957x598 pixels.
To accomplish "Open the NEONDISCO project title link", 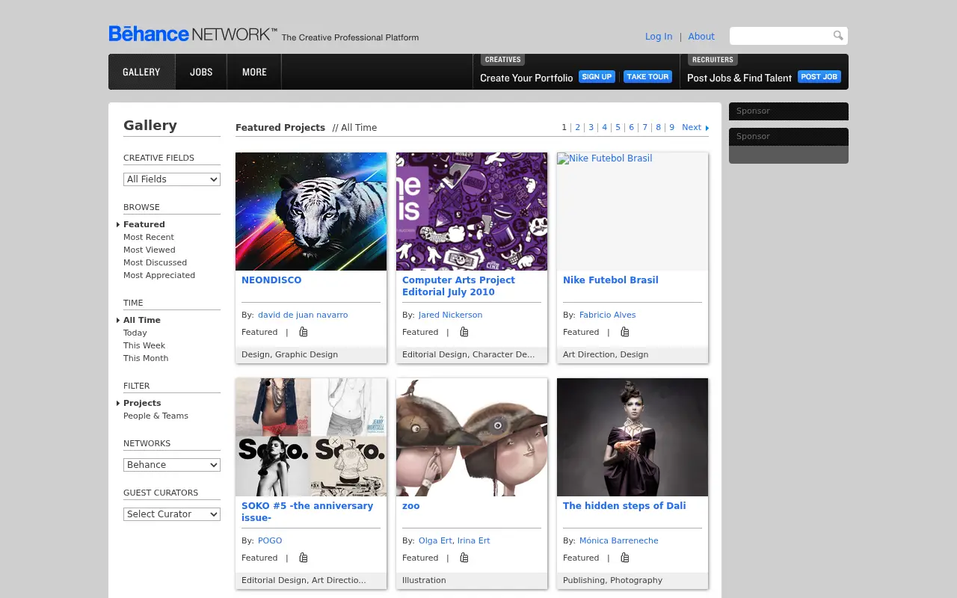I will [x=271, y=280].
